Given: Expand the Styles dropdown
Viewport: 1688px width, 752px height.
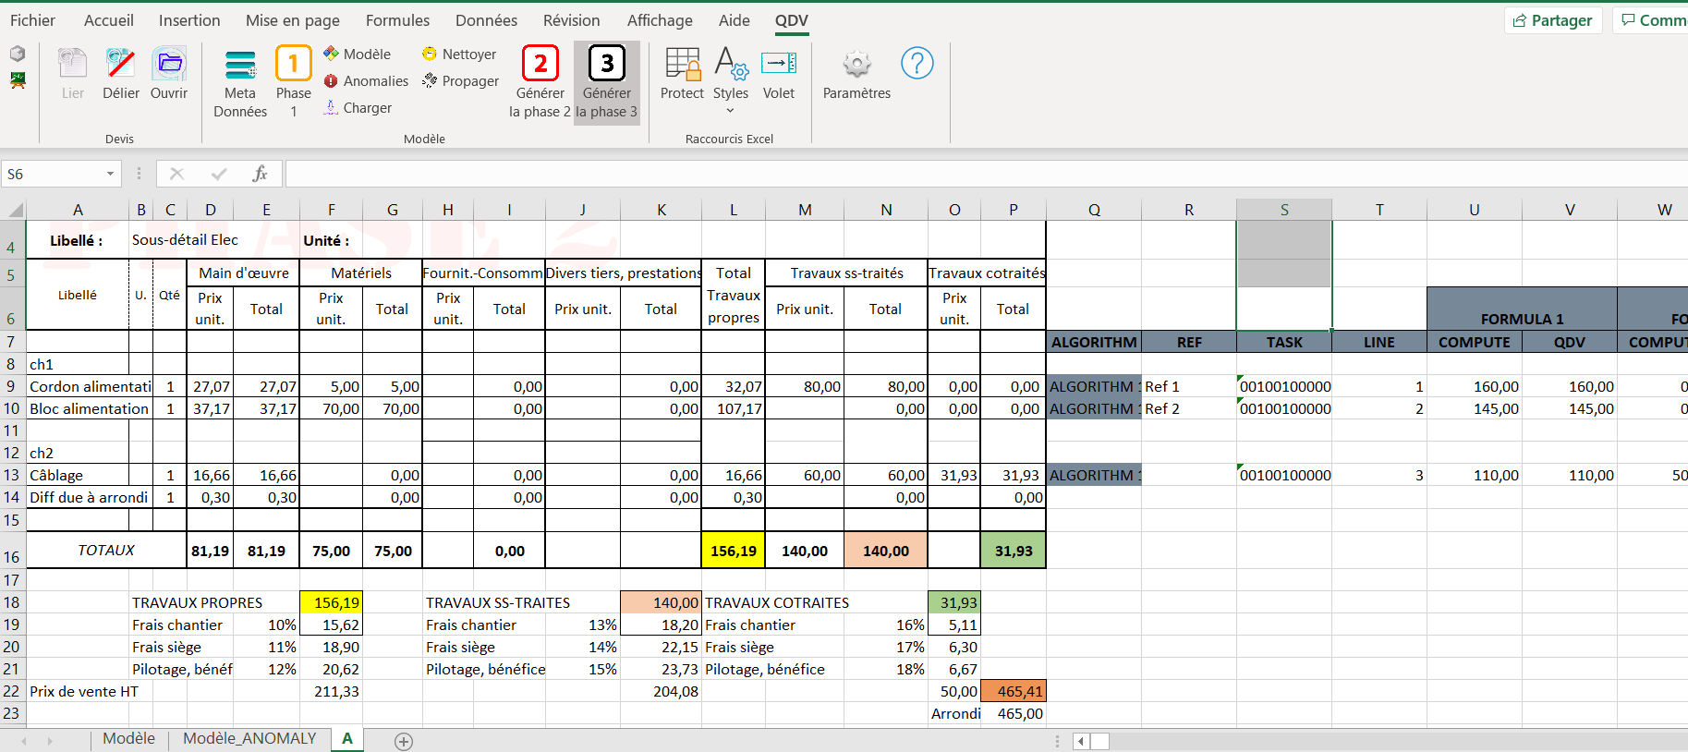Looking at the screenshot, I should [x=730, y=111].
